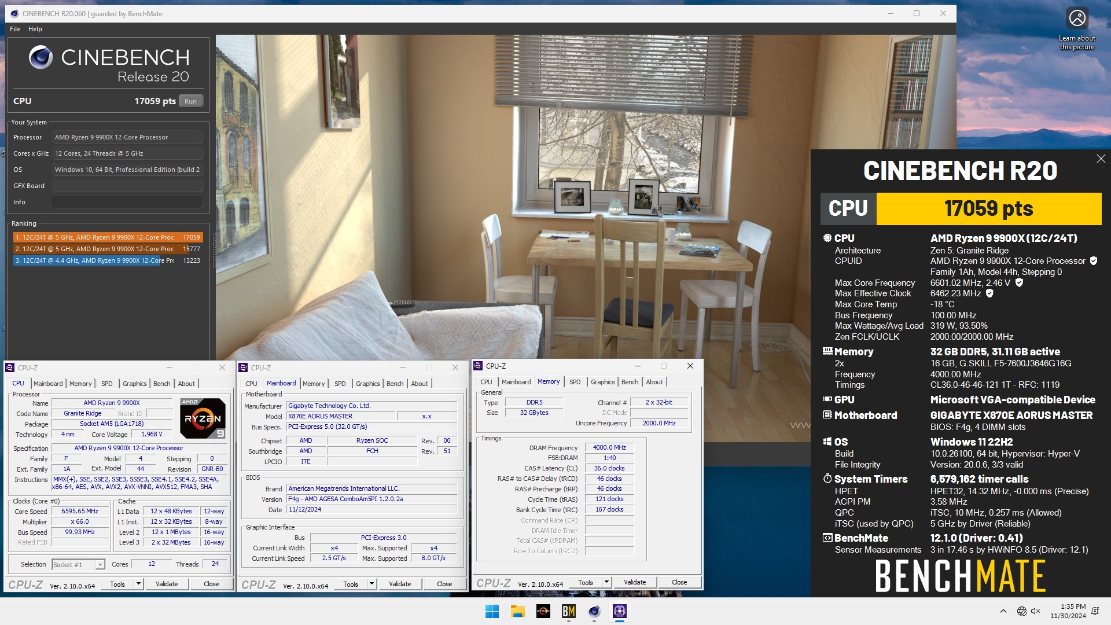Open the SPD tab in Mainboard CPU-Z window
Screen dimensions: 1111x625
tap(340, 384)
